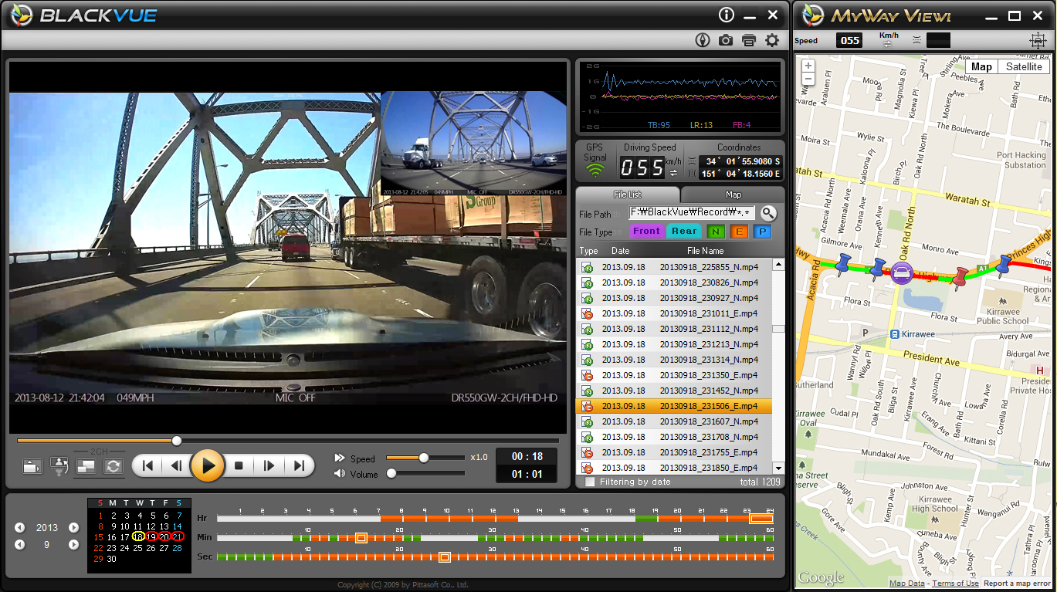Center map on vehicle in MyWay Viewer
The width and height of the screenshot is (1057, 592).
tap(1038, 40)
